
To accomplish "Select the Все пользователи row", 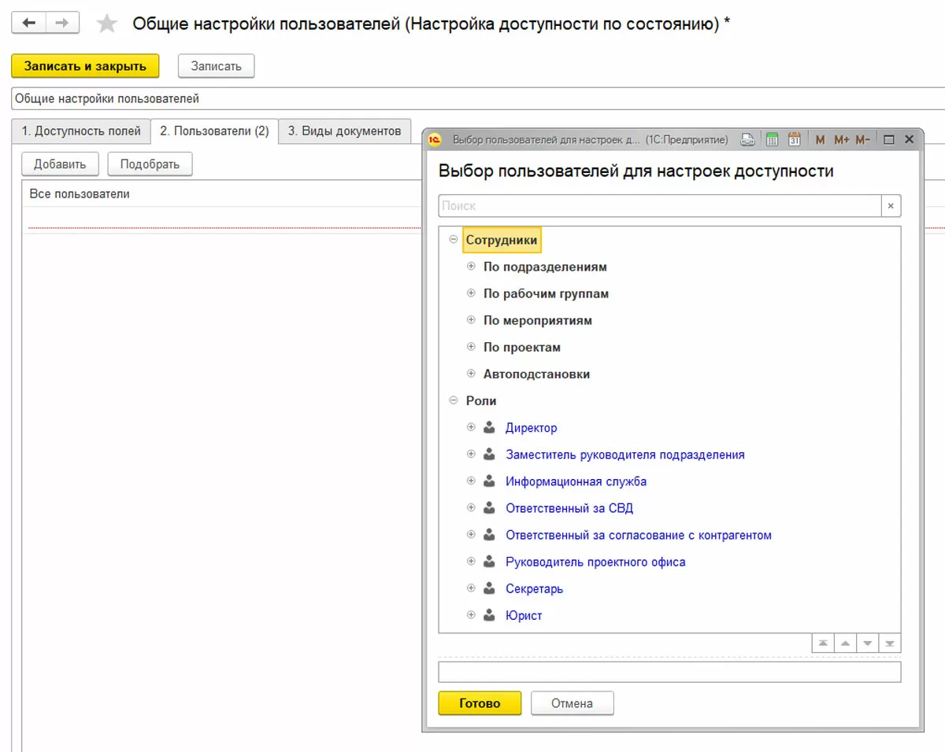I will (222, 194).
